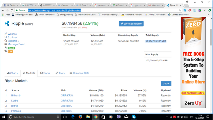Image resolution: width=213 pixels, height=120 pixels.
Task: Open Bithumb source link
Action: coord(16,96)
